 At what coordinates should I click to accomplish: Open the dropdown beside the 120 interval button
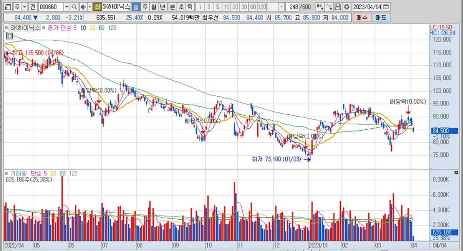click(281, 7)
